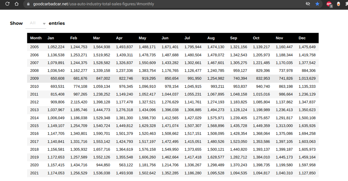Click the 2017 June value 1,472,495
The image size is (348, 181).
tap(170, 141)
